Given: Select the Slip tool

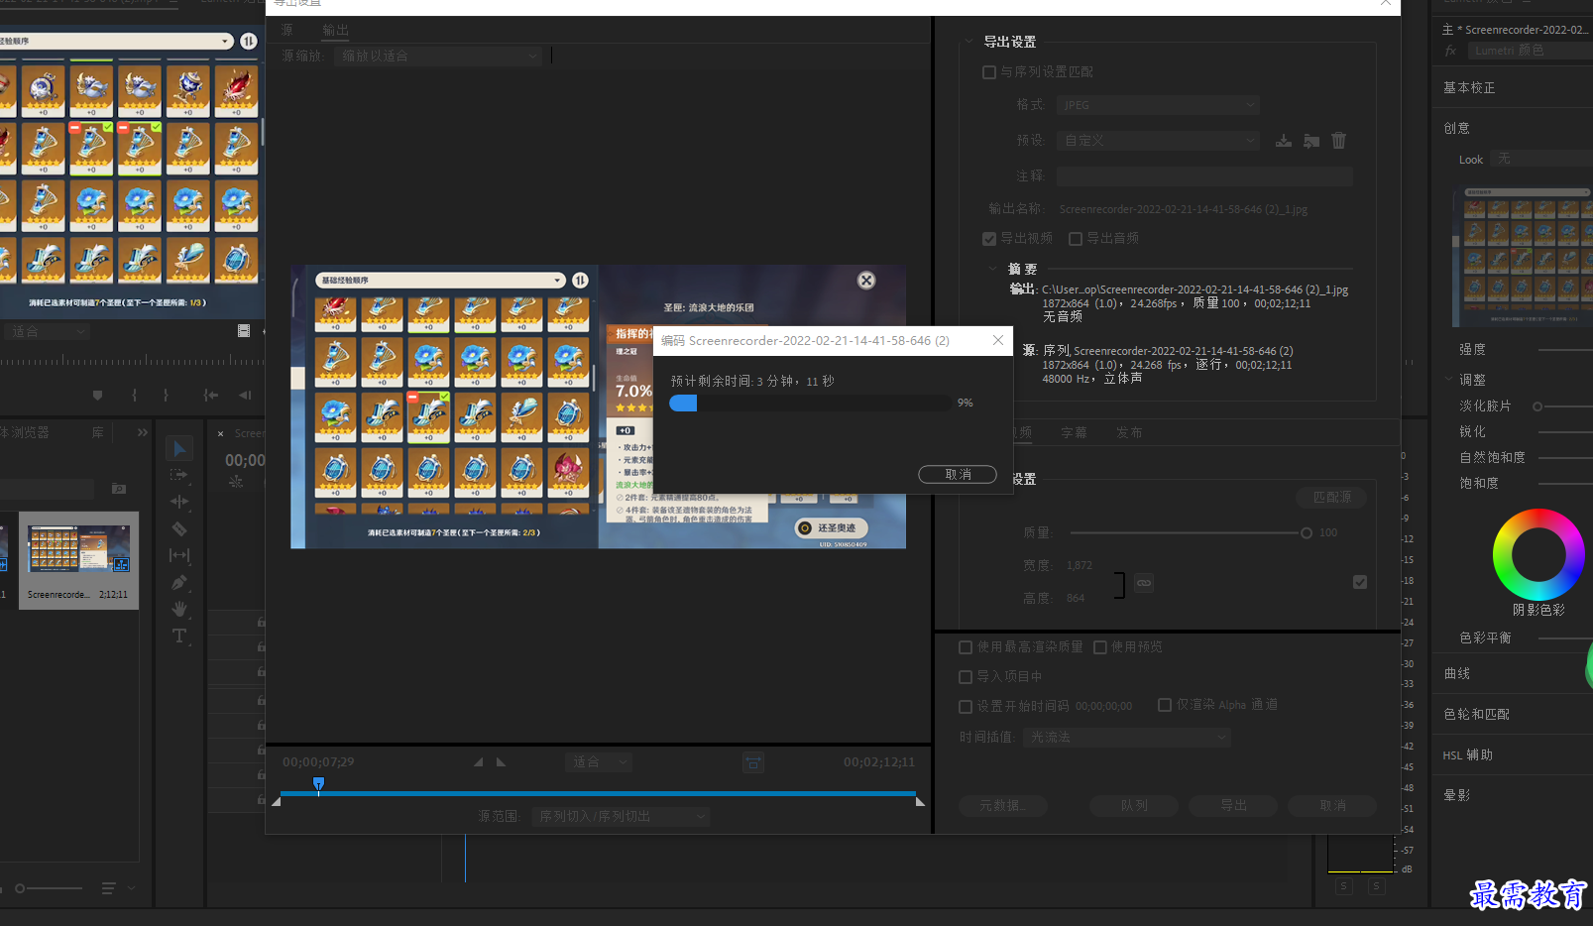Looking at the screenshot, I should click(x=179, y=555).
